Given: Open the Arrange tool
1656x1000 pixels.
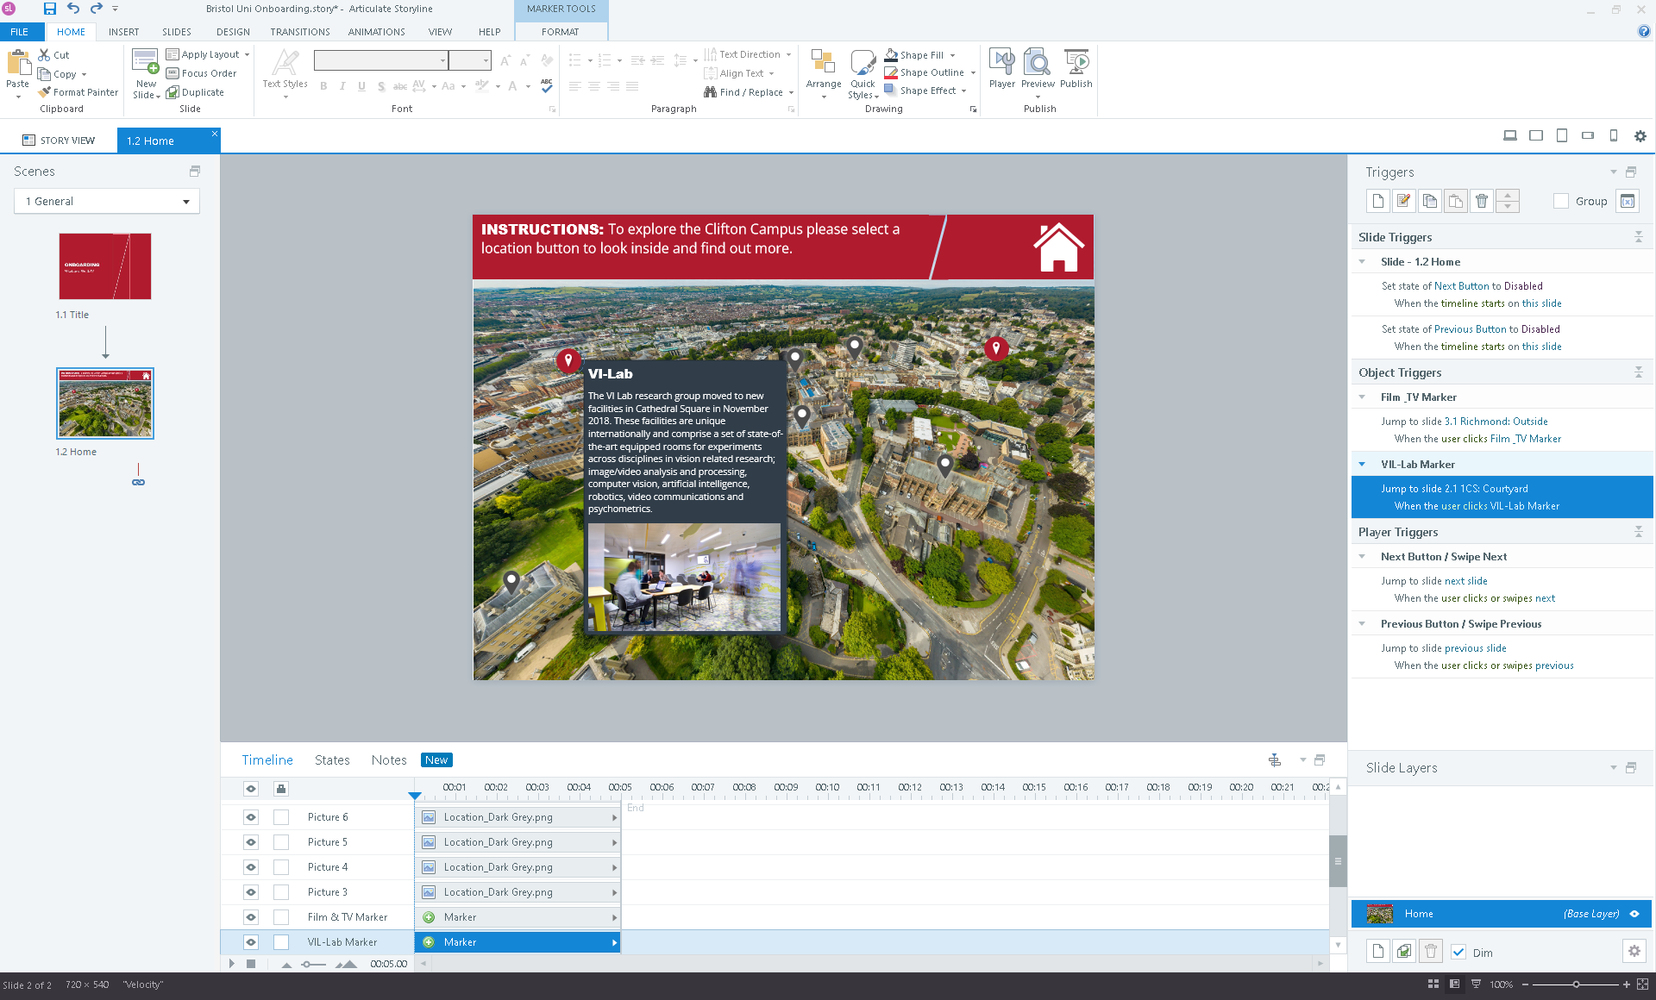Looking at the screenshot, I should click(823, 69).
